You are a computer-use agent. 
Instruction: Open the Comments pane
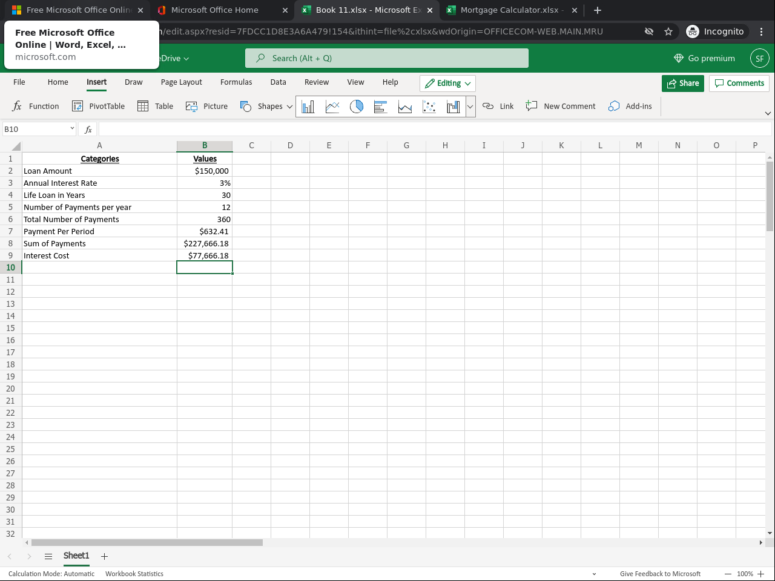739,84
